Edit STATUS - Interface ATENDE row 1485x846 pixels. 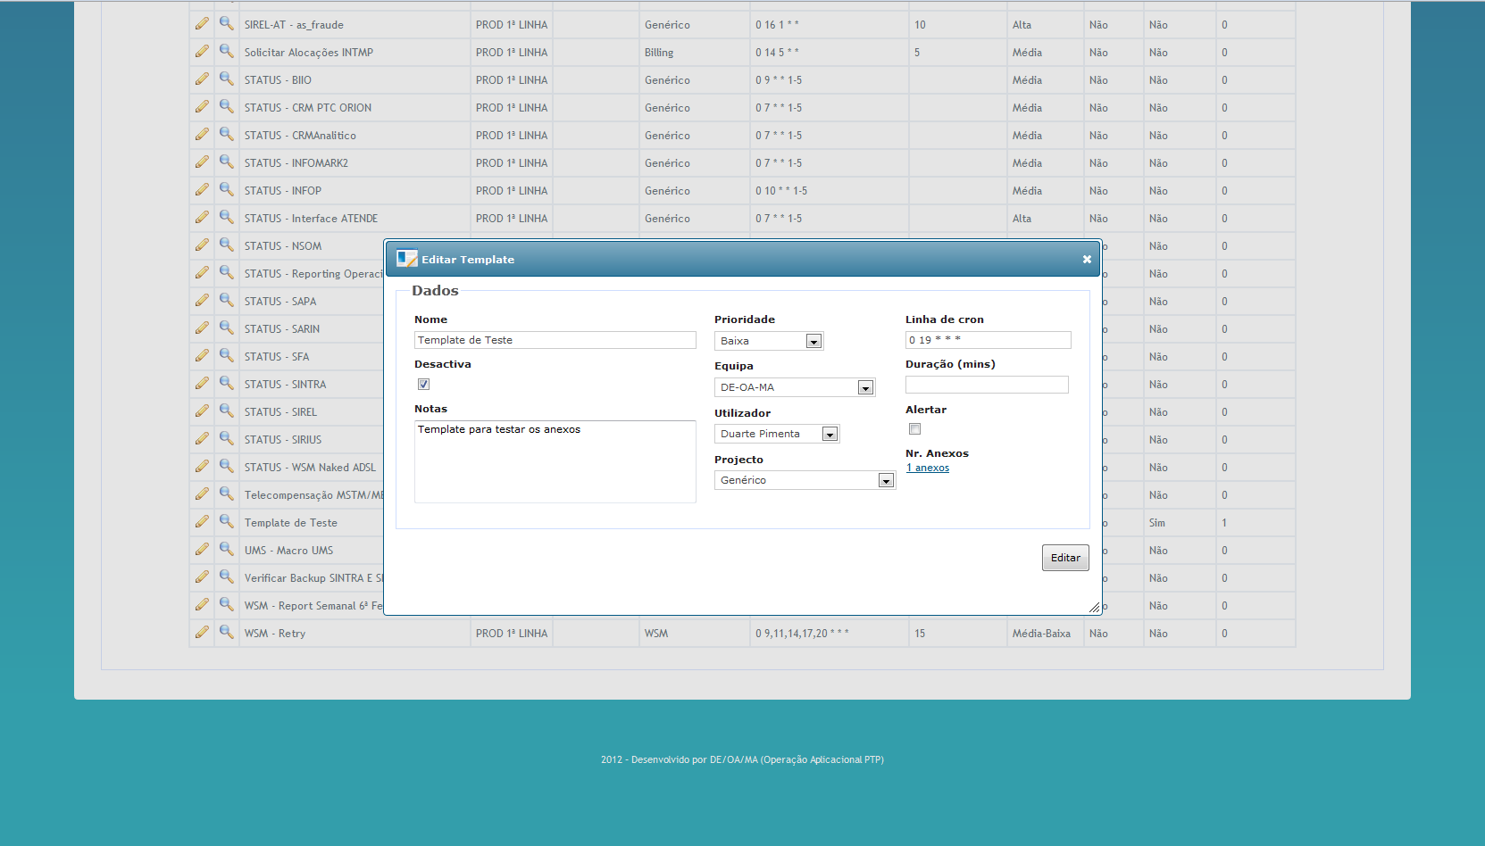click(202, 218)
